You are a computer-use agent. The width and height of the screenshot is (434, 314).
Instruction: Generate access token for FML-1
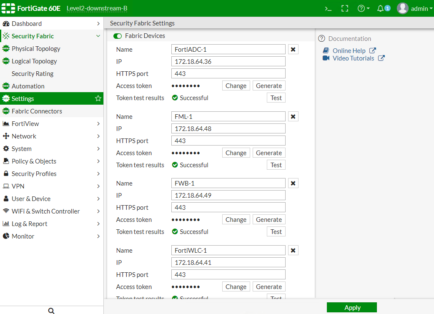[x=269, y=153]
